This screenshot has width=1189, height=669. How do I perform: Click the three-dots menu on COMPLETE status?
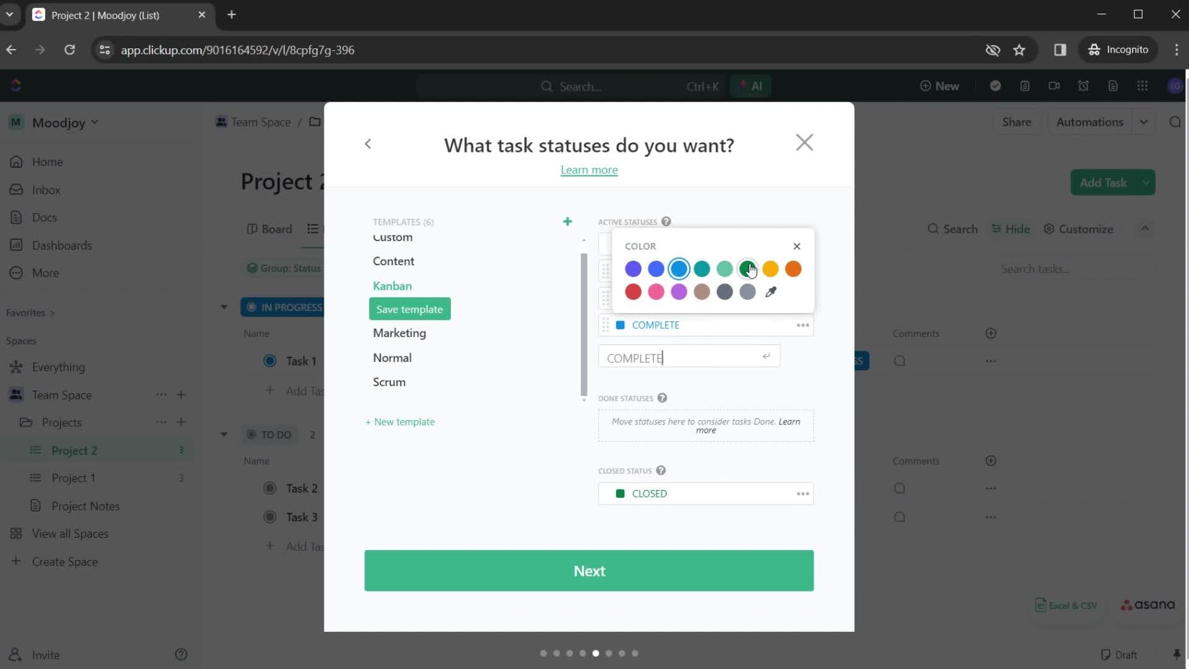(x=804, y=325)
